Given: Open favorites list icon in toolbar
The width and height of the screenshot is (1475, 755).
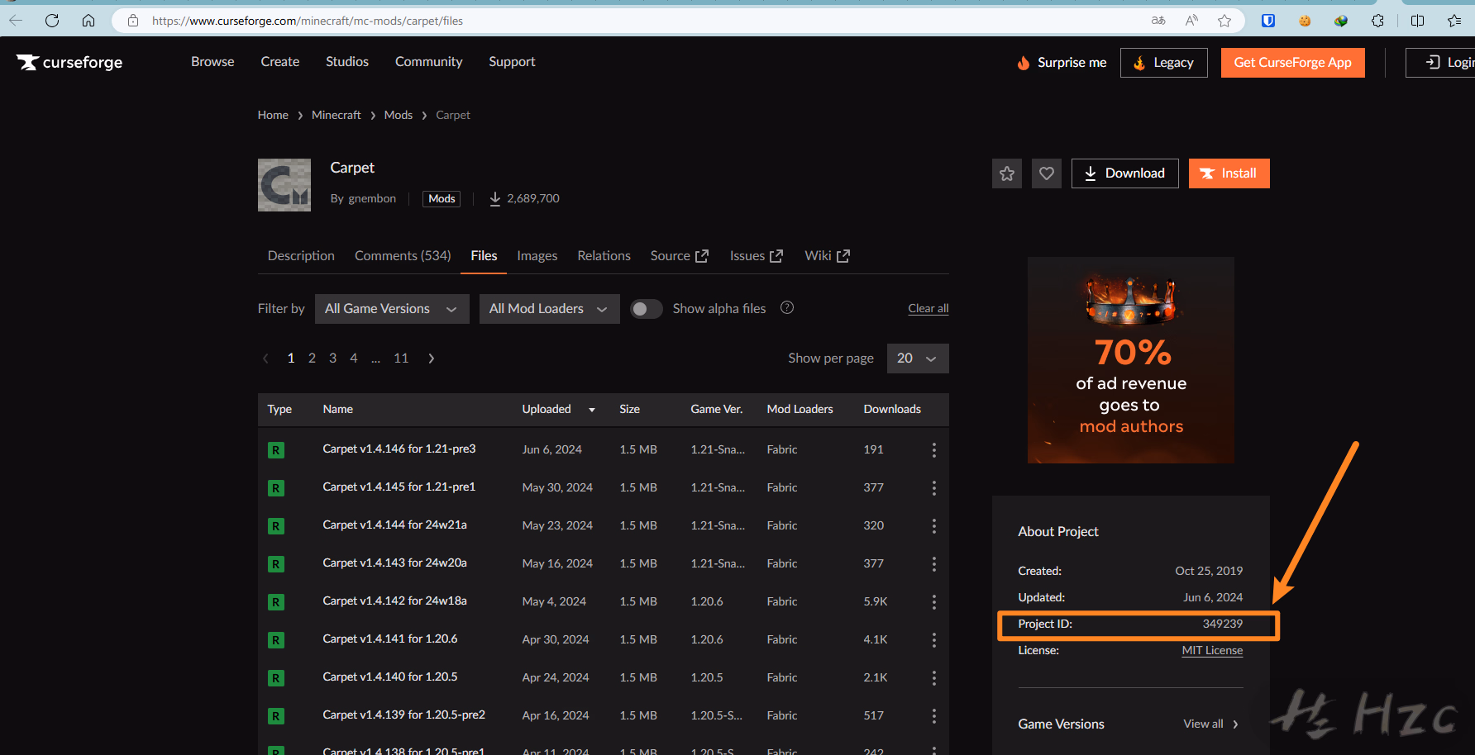Looking at the screenshot, I should pyautogui.click(x=1454, y=21).
